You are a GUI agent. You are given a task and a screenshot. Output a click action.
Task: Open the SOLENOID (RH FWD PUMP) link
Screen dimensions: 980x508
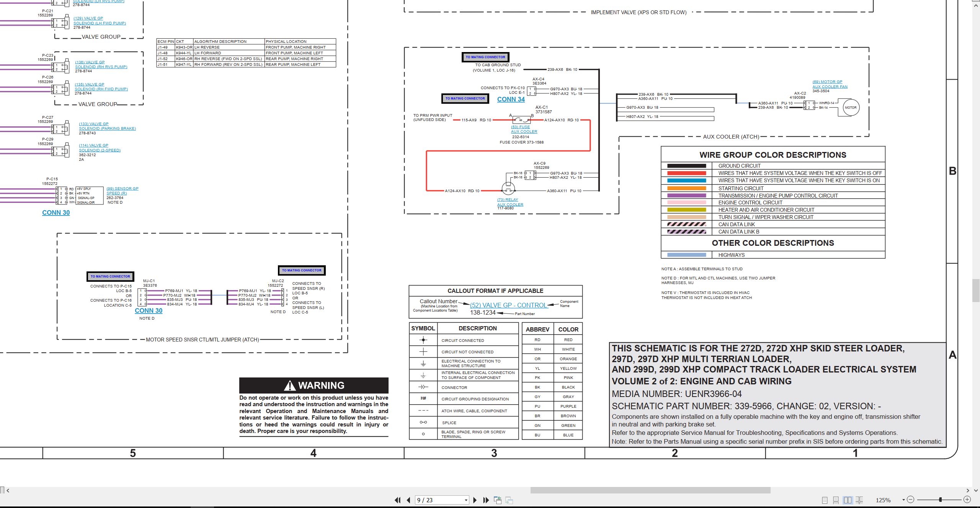click(101, 89)
